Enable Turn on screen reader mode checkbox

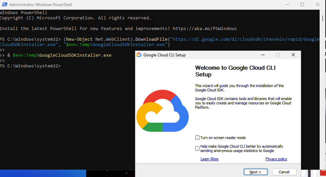pos(197,138)
